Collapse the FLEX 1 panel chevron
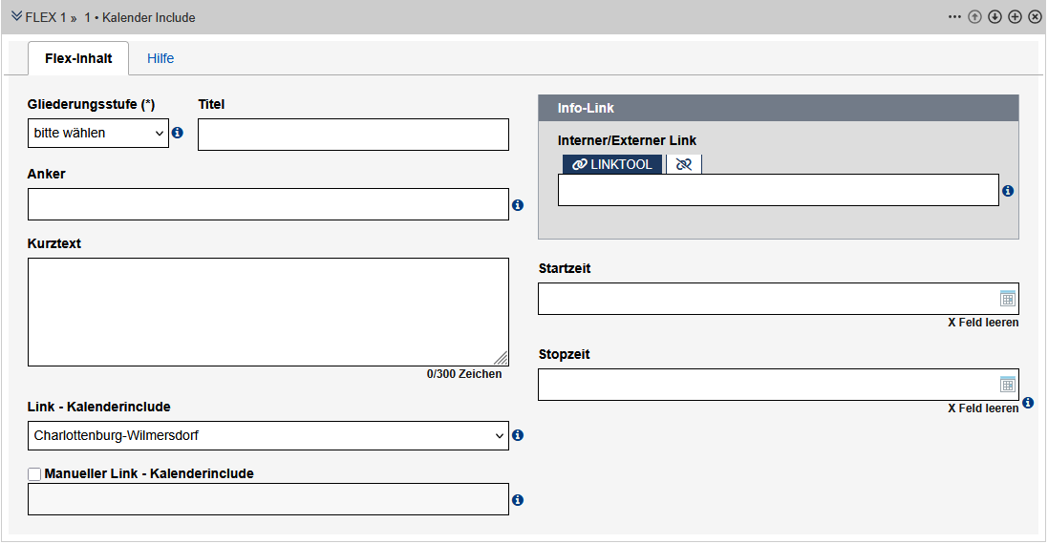This screenshot has width=1048, height=544. click(16, 17)
